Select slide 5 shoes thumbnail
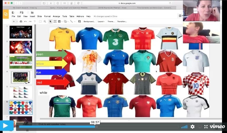This screenshot has width=227, height=133. [21, 92]
